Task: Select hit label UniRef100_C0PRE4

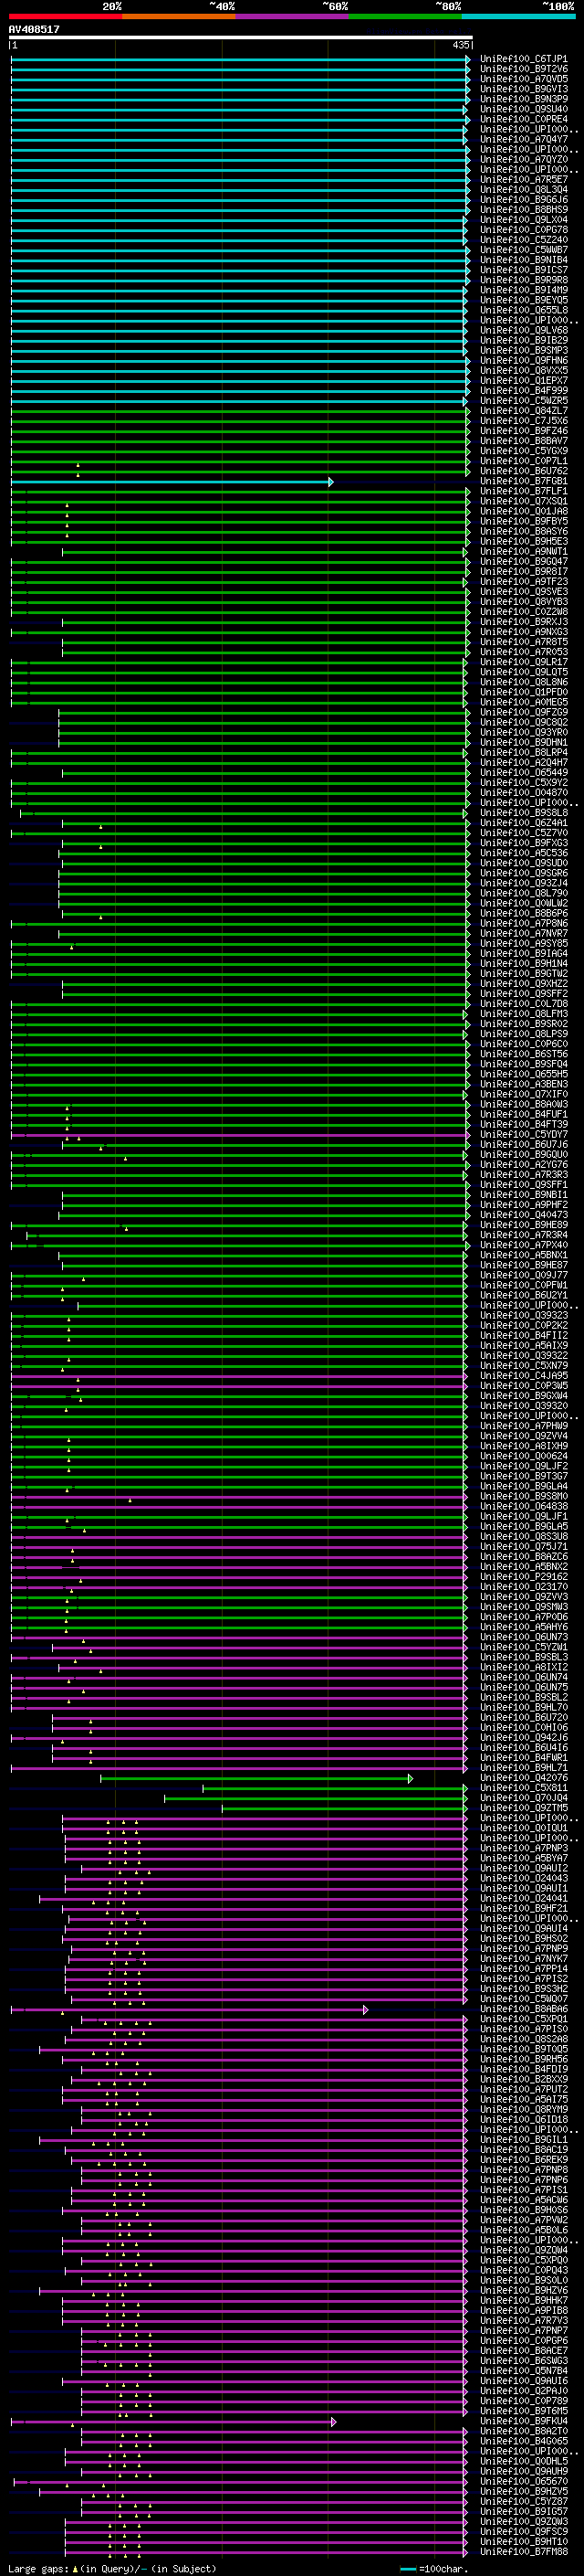Action: pos(523,120)
